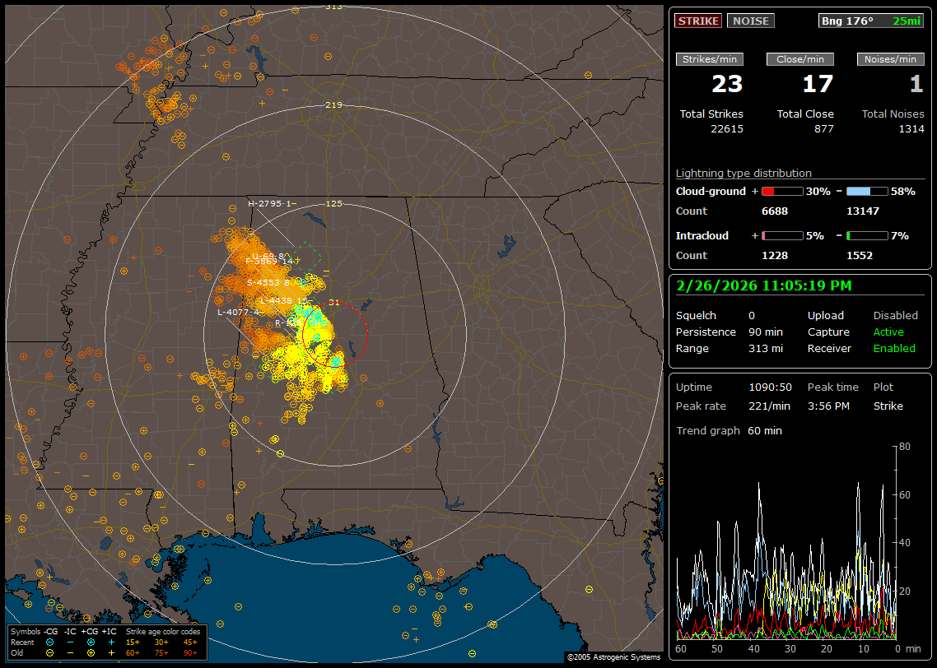The width and height of the screenshot is (937, 668).
Task: Click the Receiver Enabled status
Action: pos(894,349)
